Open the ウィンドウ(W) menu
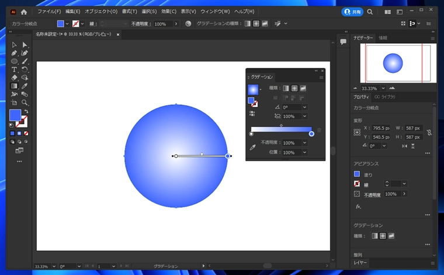The image size is (444, 275). point(215,12)
